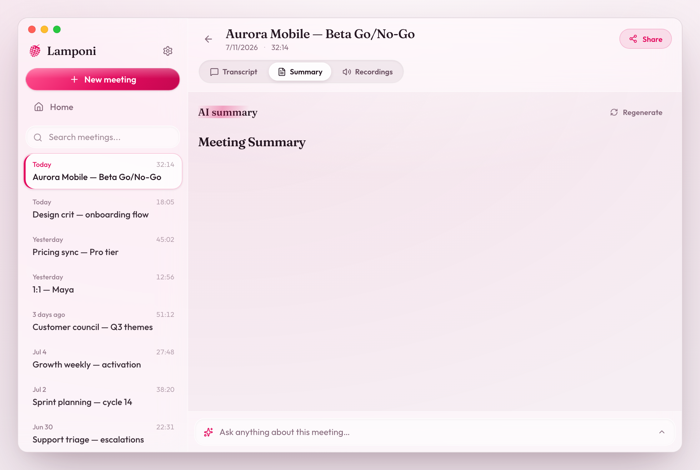Open Sprint planning — cycle 14 meeting
The image size is (700, 470).
103,396
